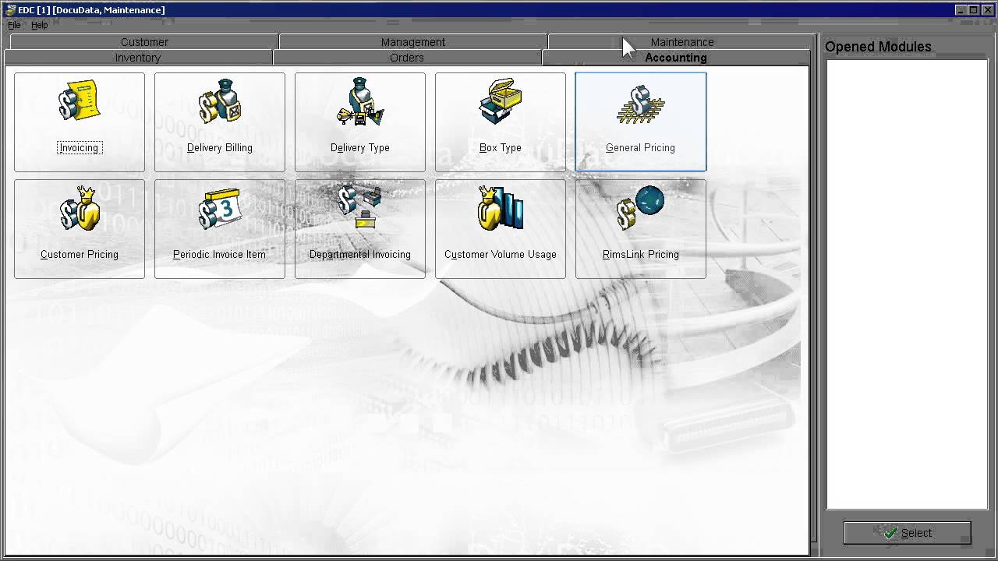This screenshot has height=561, width=998.
Task: Switch to the Orders tab
Action: [x=407, y=58]
